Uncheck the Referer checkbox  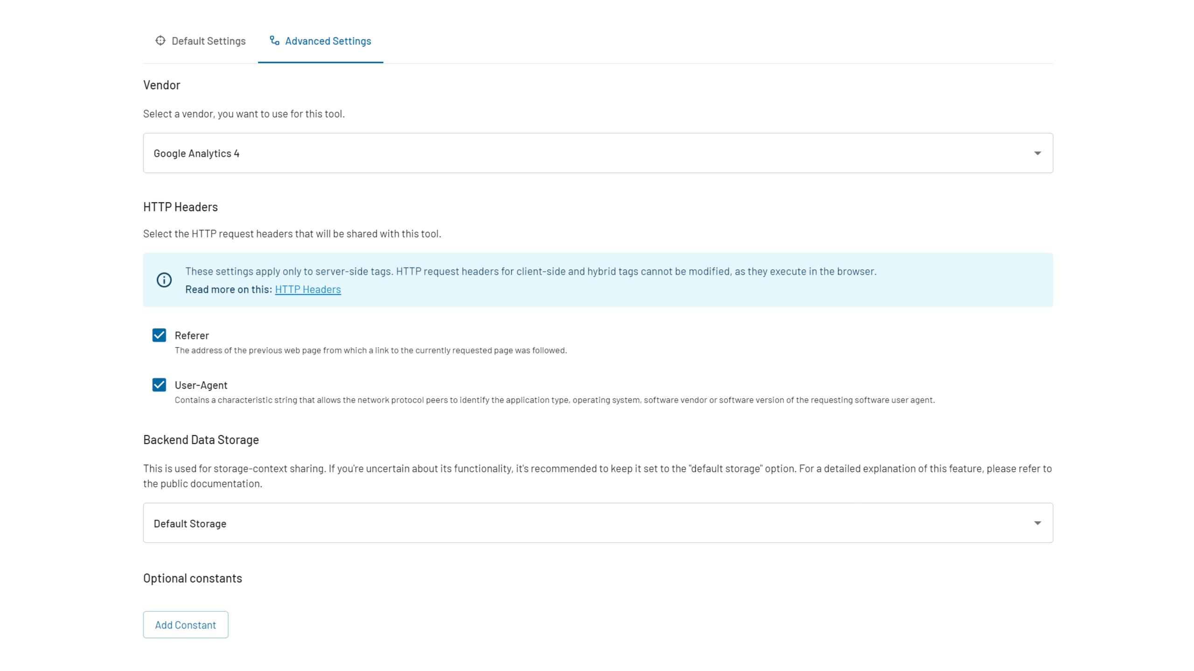point(159,335)
